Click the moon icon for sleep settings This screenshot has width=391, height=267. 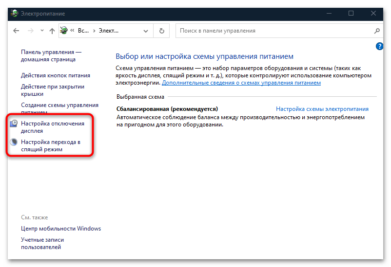tap(14, 142)
